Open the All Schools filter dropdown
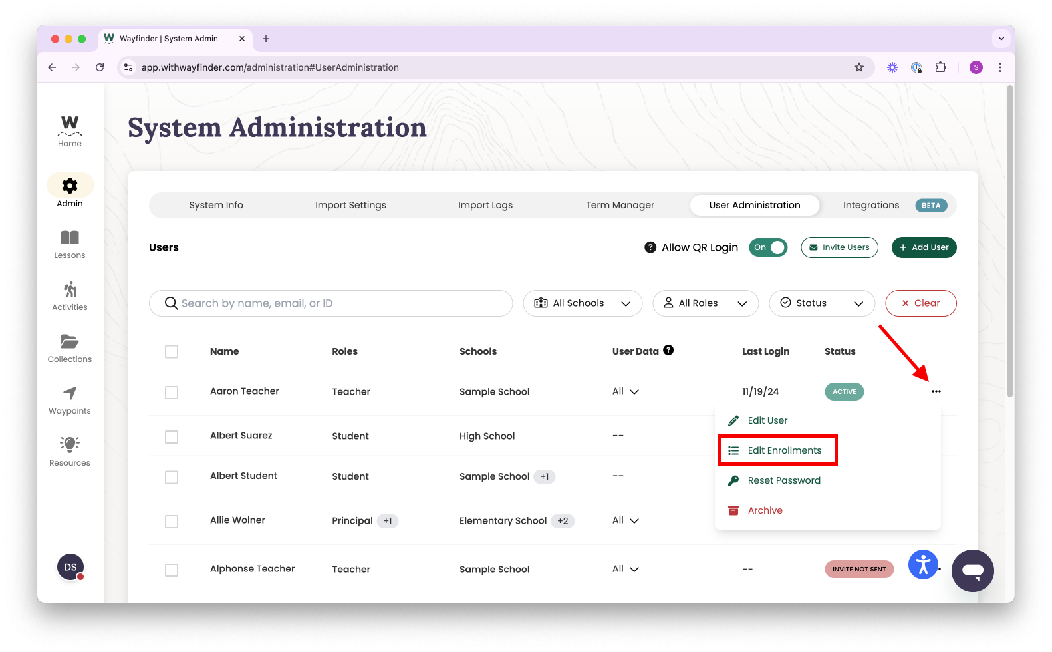Screen dimensions: 1052x652 coord(583,303)
